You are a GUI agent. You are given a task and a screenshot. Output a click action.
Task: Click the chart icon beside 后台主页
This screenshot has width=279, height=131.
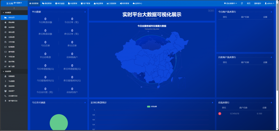tap(5, 17)
